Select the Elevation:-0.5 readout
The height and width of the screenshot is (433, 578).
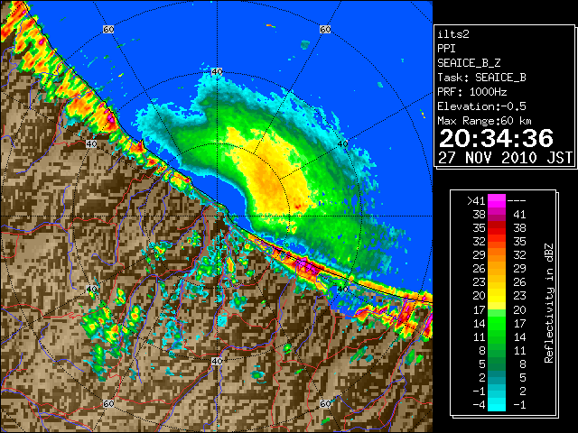(481, 106)
